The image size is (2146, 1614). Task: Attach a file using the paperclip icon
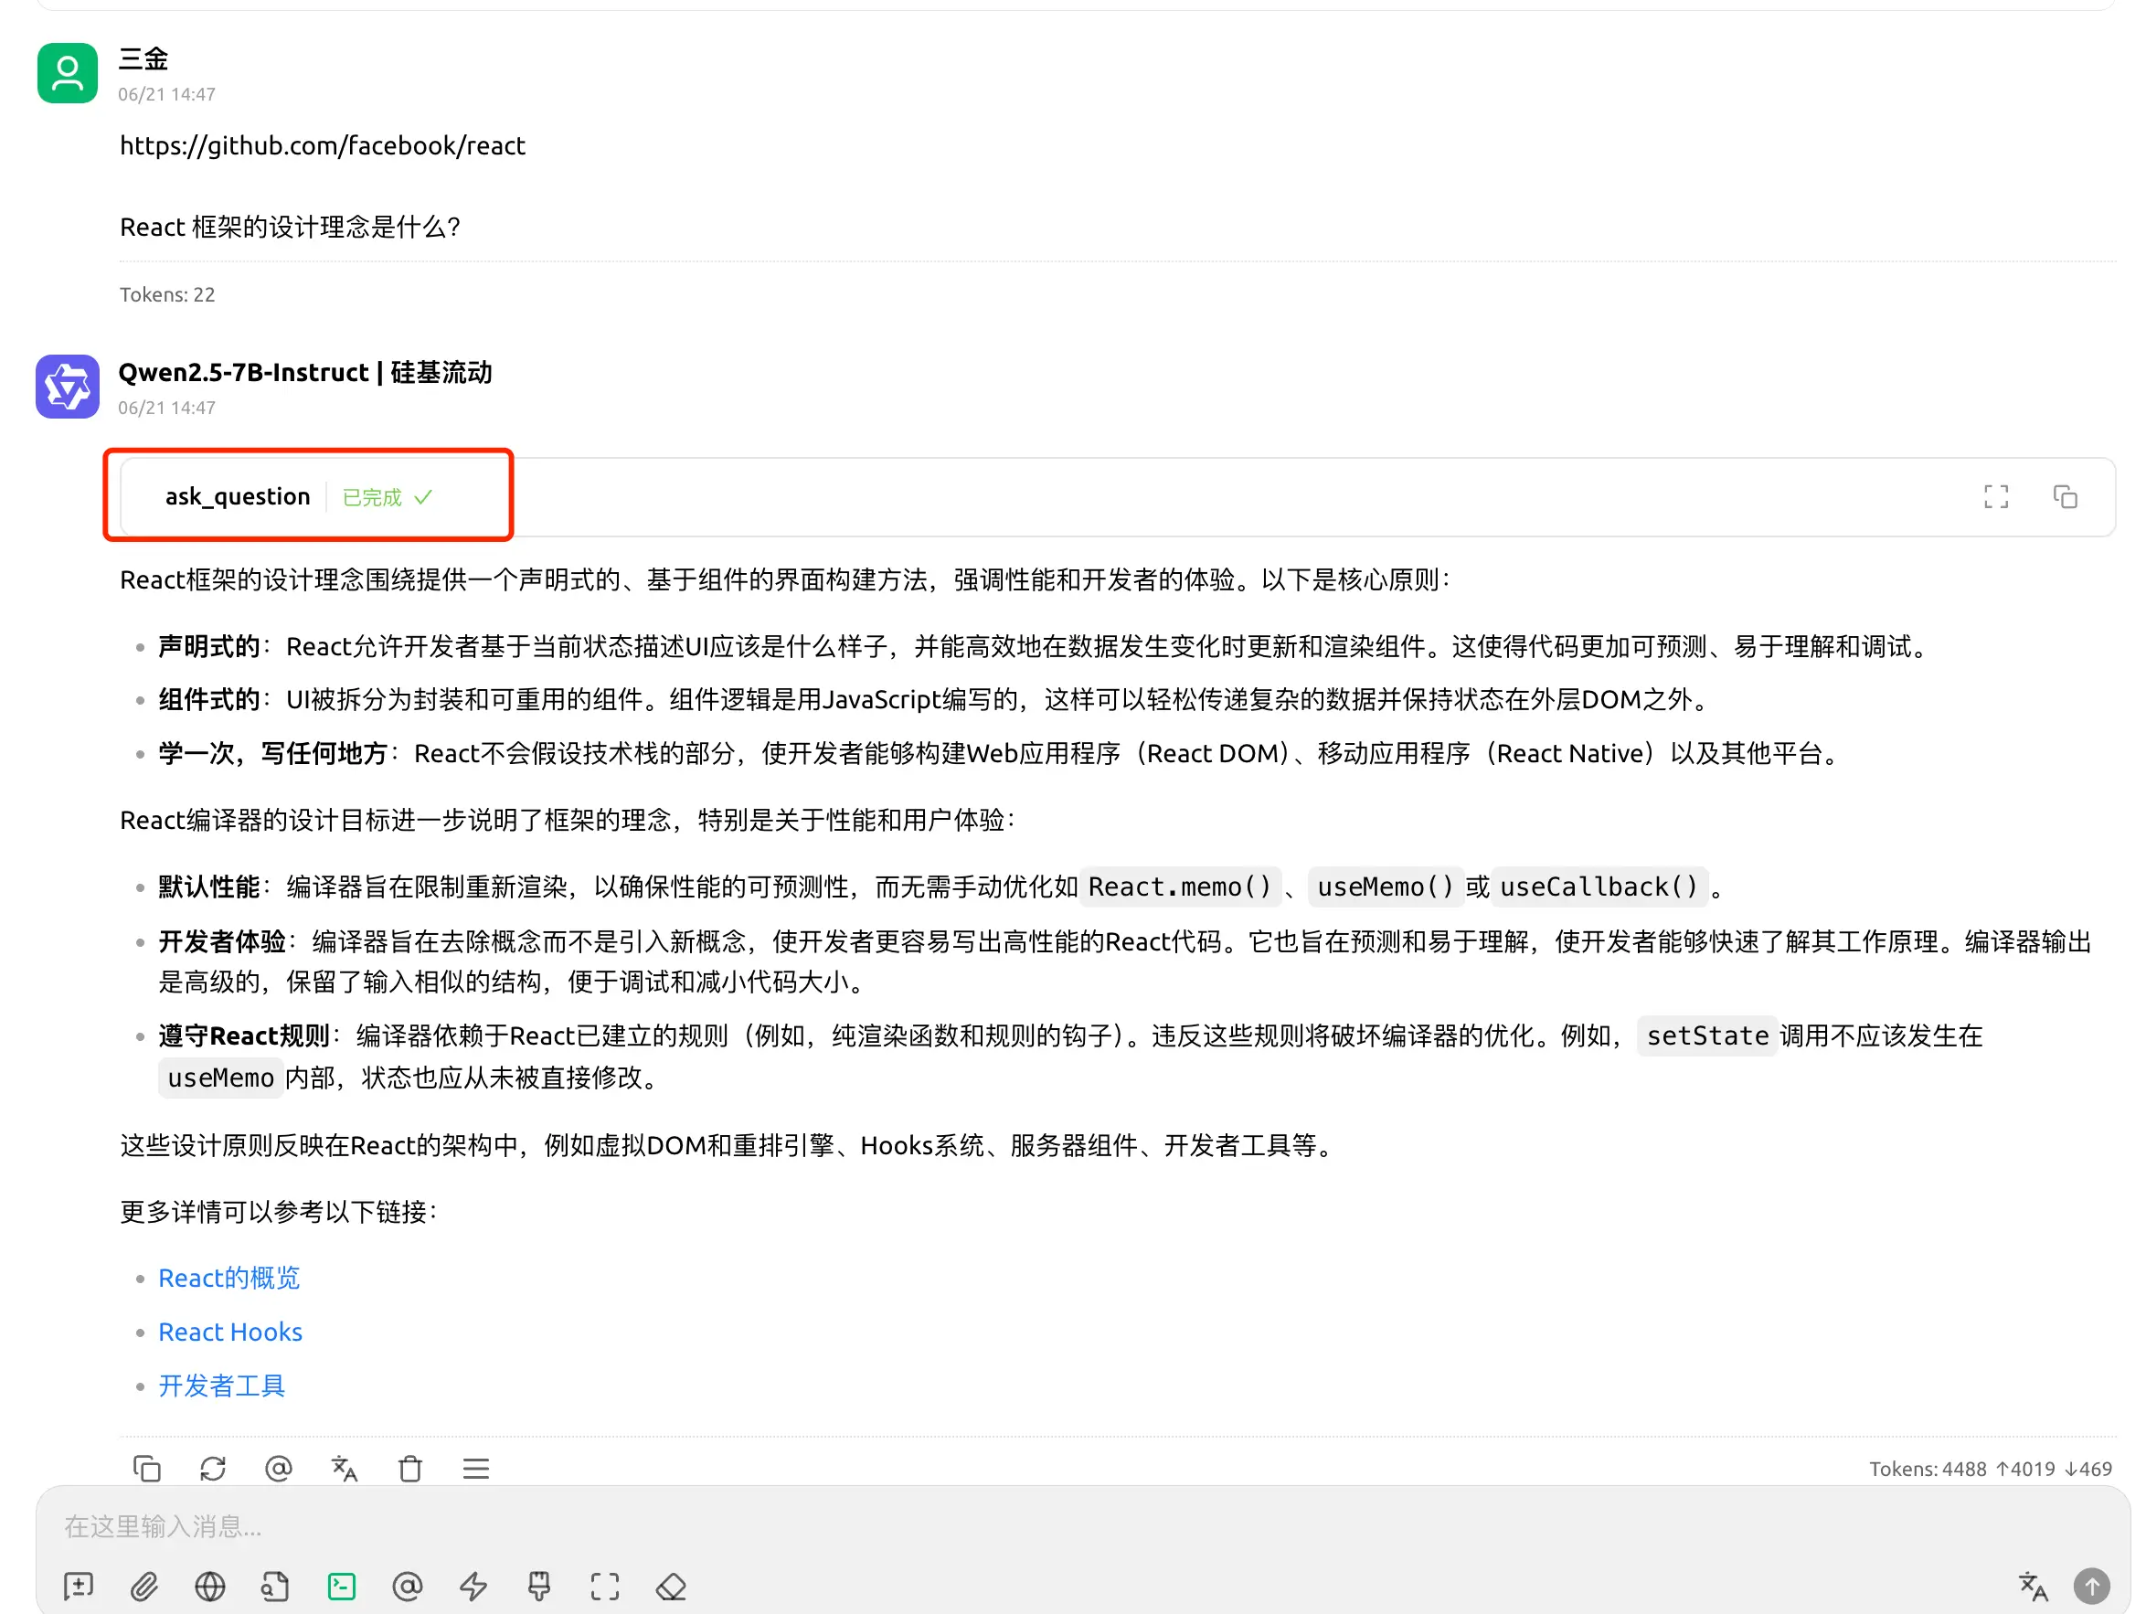[x=146, y=1587]
